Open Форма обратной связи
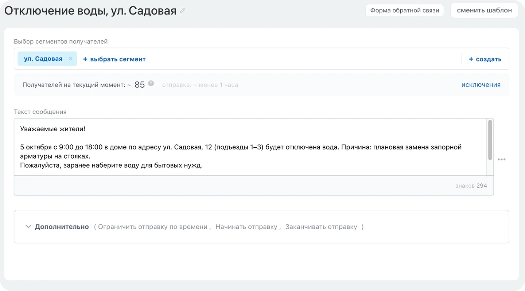 (x=405, y=10)
